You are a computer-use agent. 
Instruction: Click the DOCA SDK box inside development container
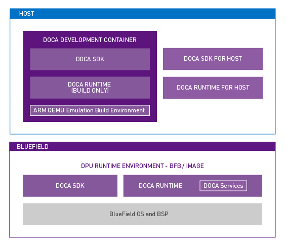[x=90, y=59]
